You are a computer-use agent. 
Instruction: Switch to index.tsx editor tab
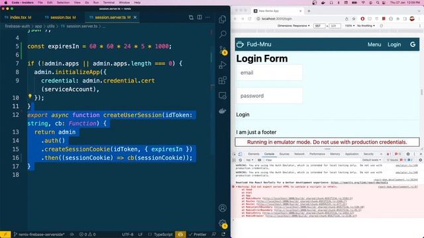pos(18,17)
